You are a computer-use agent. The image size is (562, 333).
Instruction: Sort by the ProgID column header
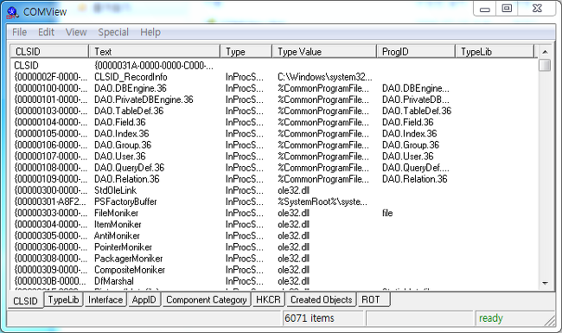[x=416, y=52]
